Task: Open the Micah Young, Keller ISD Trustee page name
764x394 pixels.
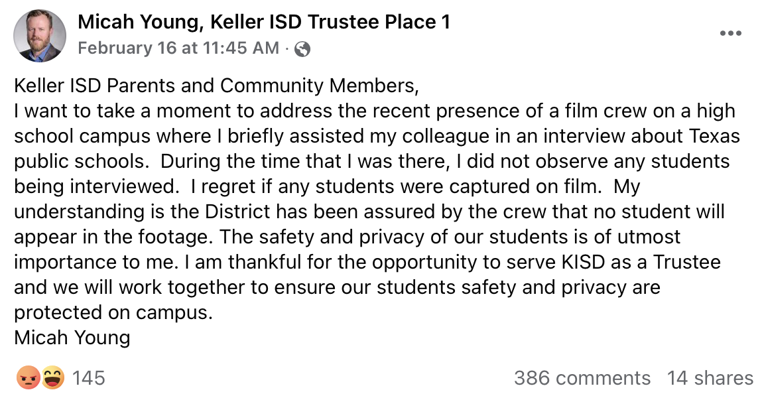Action: [x=264, y=22]
